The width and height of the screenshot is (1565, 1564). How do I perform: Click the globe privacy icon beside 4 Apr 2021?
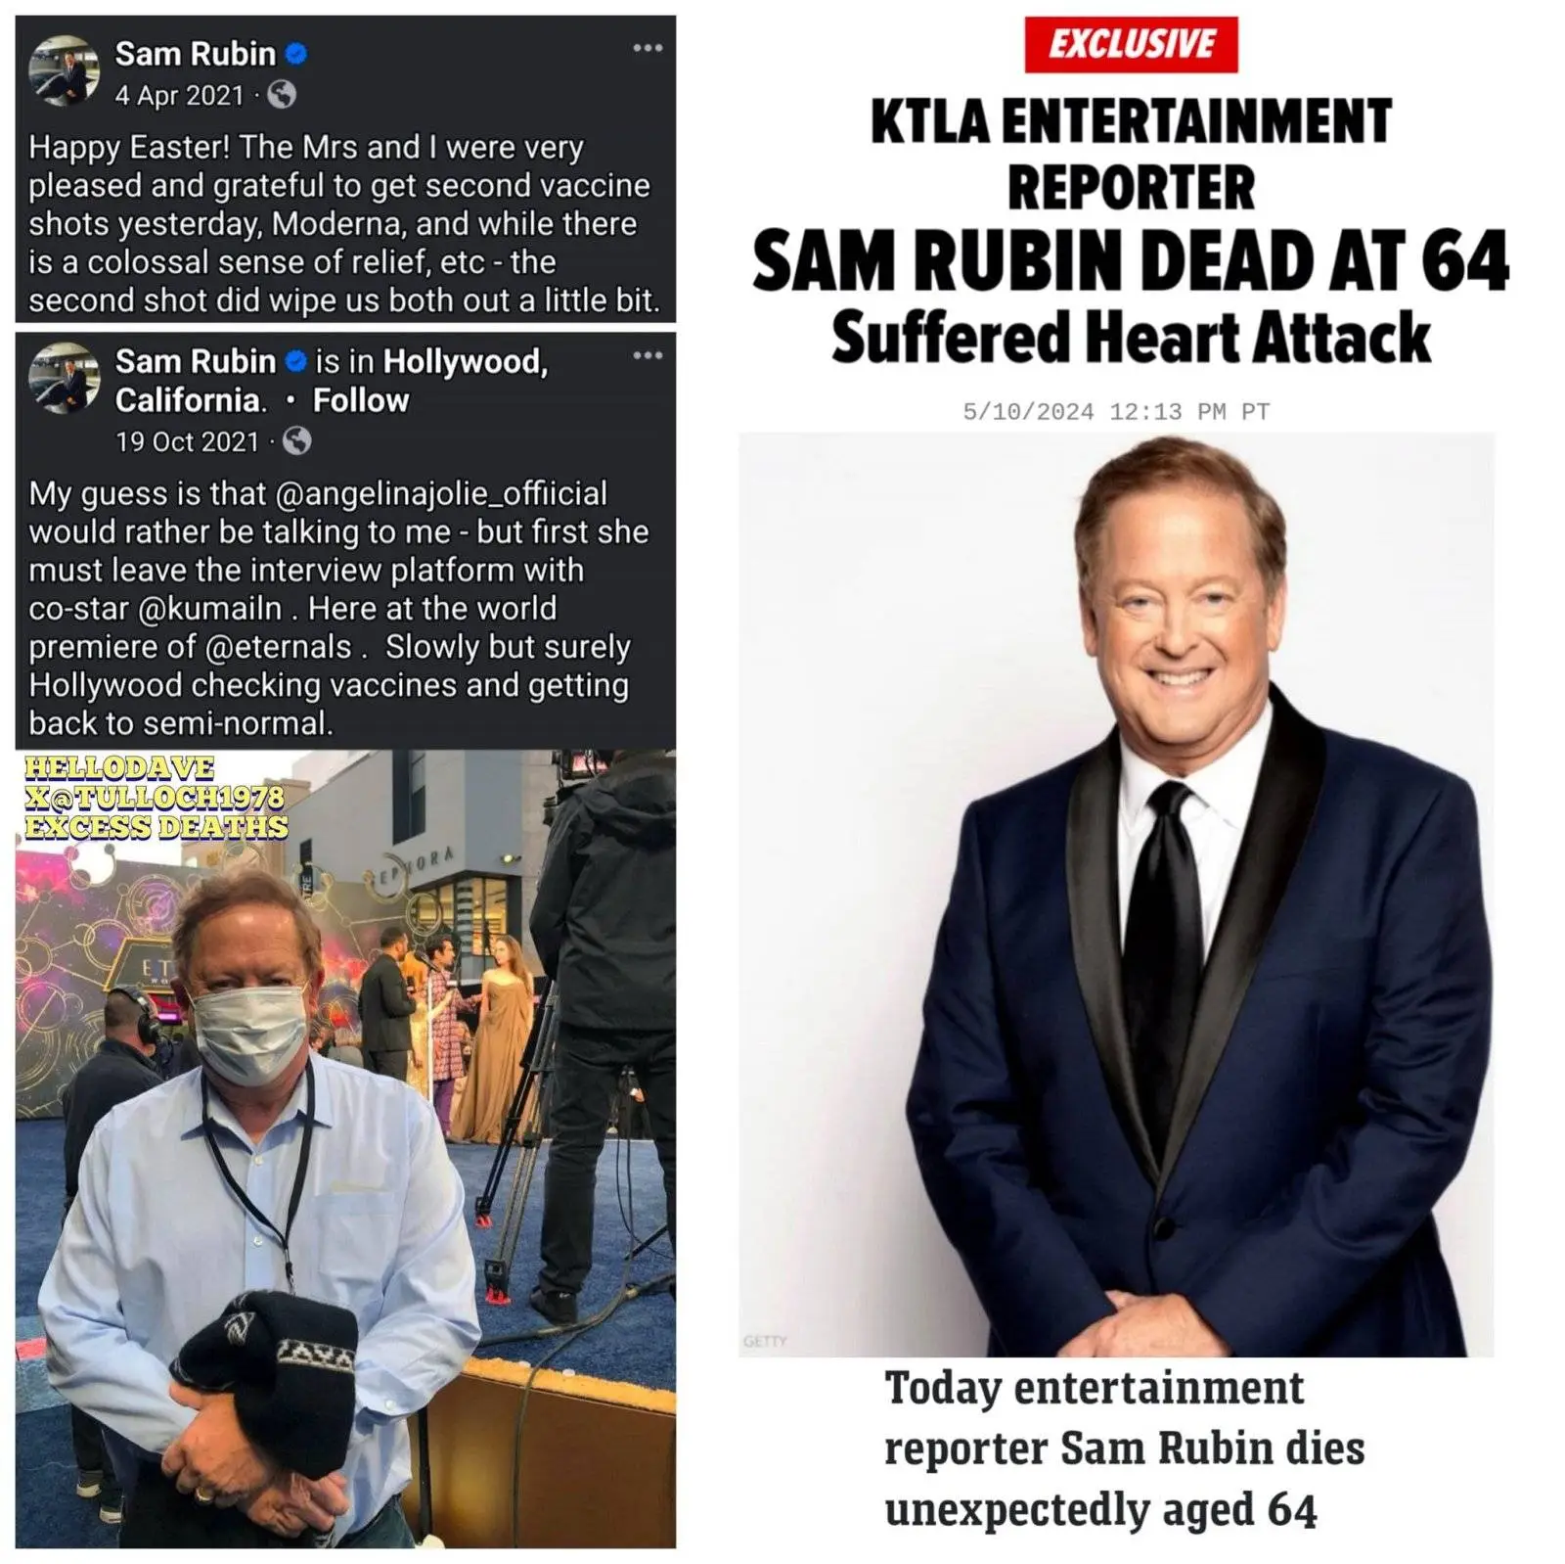pyautogui.click(x=282, y=95)
